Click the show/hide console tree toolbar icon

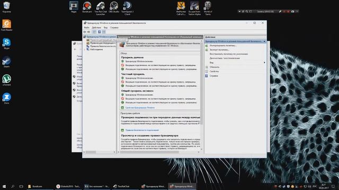point(94,32)
